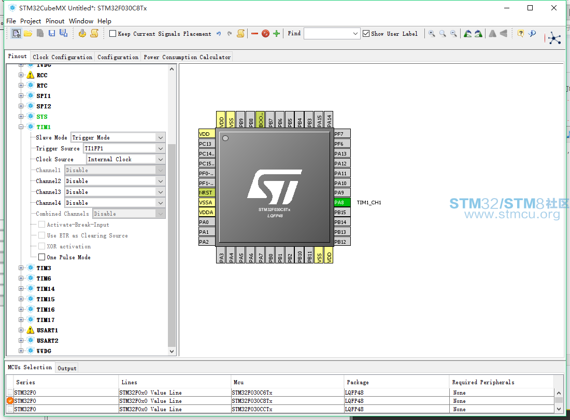Click the icon right of the help question-mark icon
Screen dimensions: 570x420
point(532,34)
